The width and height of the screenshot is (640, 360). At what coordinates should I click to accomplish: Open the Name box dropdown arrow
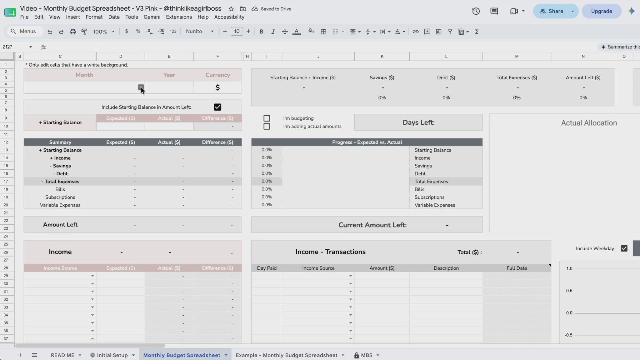click(x=31, y=47)
